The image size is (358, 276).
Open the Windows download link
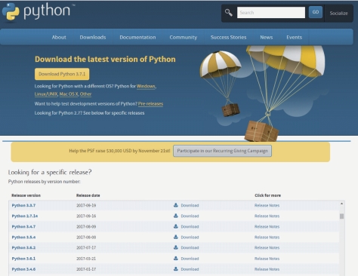click(146, 86)
